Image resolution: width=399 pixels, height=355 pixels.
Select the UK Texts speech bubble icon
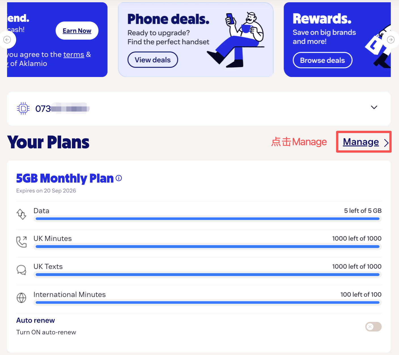21,270
